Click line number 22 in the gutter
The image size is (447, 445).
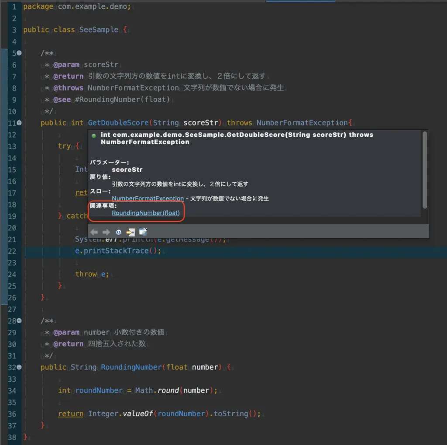(12, 251)
